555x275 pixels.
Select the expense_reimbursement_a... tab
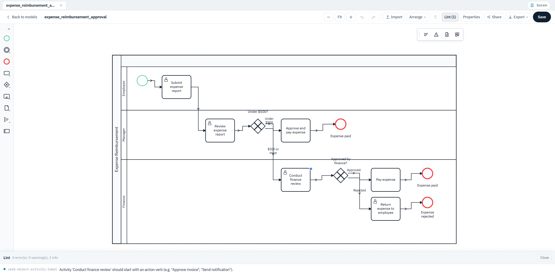(x=30, y=5)
